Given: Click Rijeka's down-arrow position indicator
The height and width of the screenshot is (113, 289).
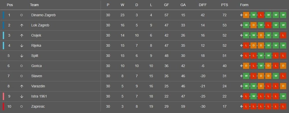Looking at the screenshot, I should coord(22,46).
